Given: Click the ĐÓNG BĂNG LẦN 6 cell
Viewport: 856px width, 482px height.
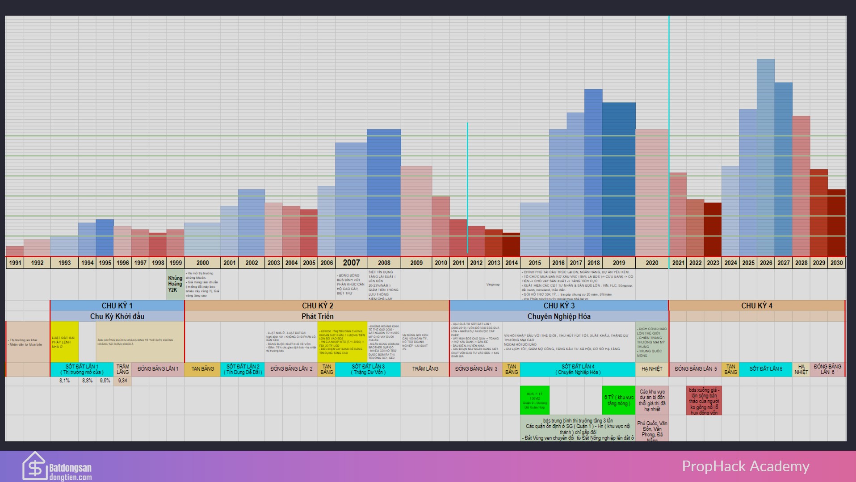Looking at the screenshot, I should (827, 369).
